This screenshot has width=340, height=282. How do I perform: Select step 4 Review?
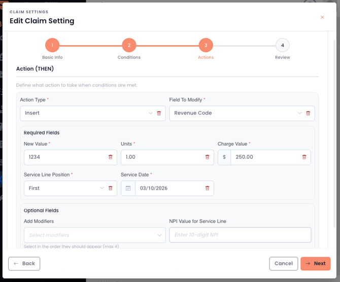(283, 45)
